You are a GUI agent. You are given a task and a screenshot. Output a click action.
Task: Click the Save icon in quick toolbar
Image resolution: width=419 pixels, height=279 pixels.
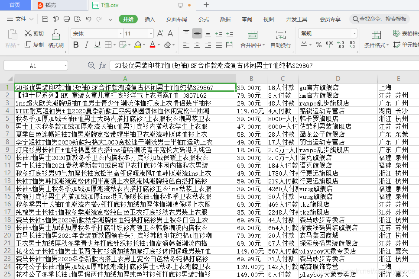45,19
